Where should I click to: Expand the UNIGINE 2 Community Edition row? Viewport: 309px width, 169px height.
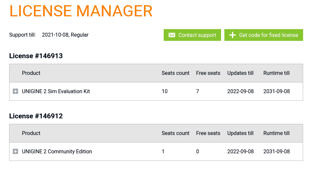point(15,151)
